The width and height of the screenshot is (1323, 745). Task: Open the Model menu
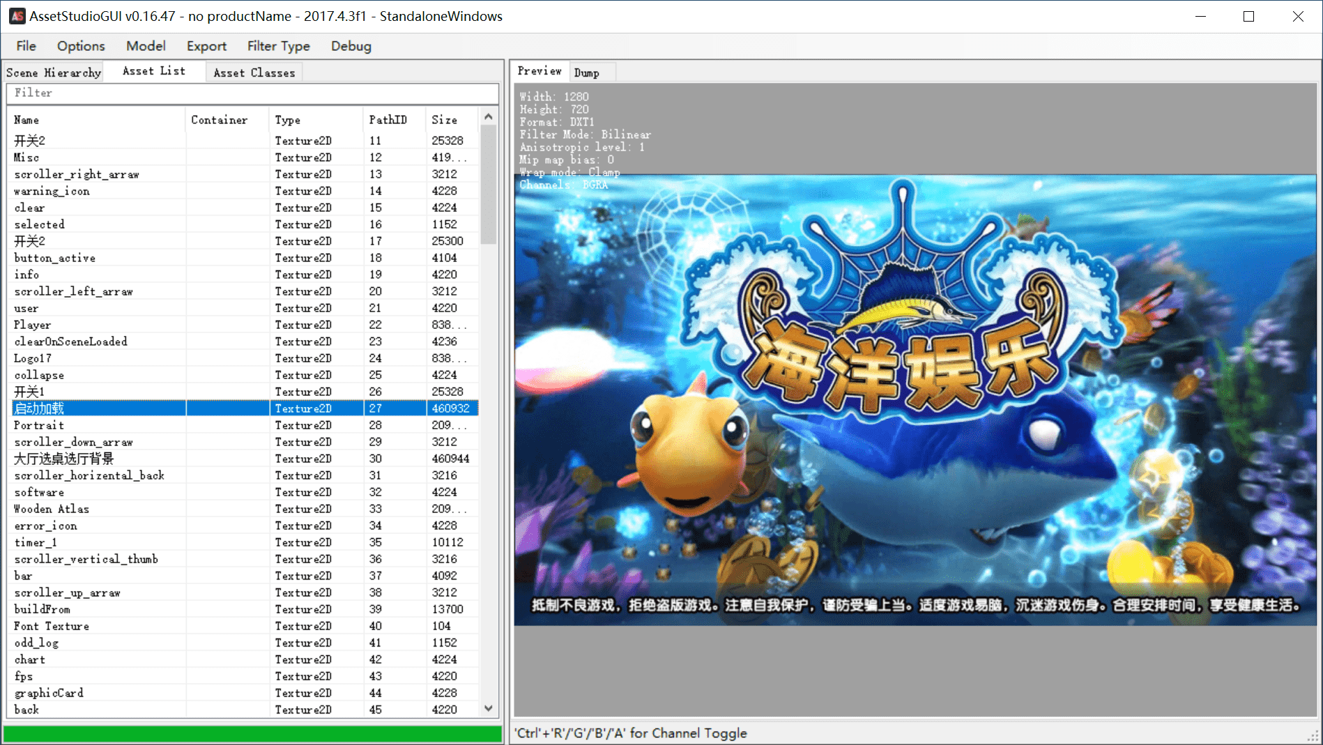(x=146, y=46)
